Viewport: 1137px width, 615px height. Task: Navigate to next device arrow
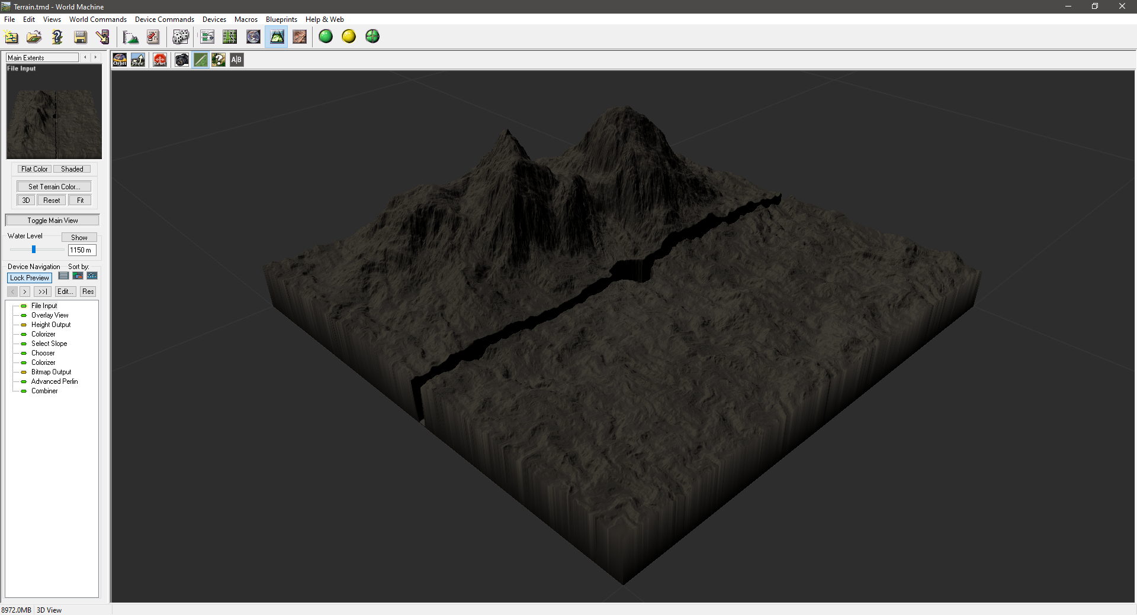click(25, 292)
